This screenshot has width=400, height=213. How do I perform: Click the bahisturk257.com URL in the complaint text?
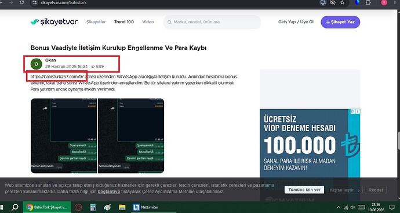tap(57, 77)
